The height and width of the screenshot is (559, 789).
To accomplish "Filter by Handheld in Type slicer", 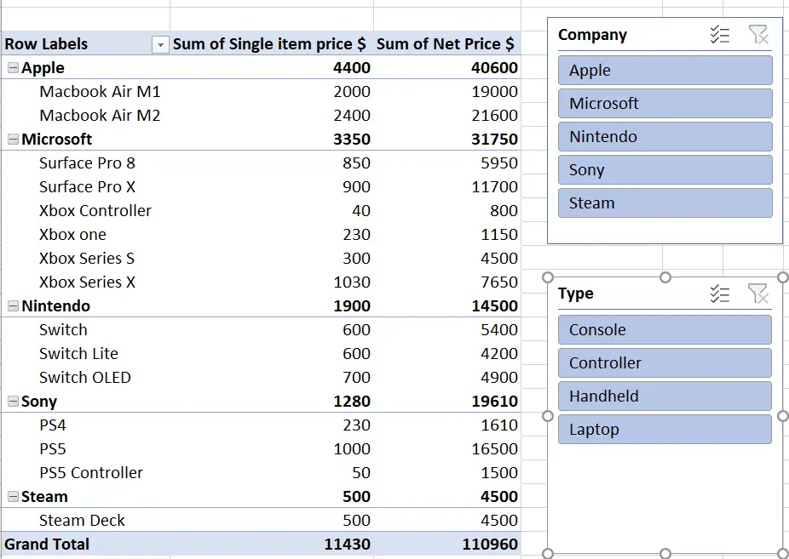I will (665, 396).
